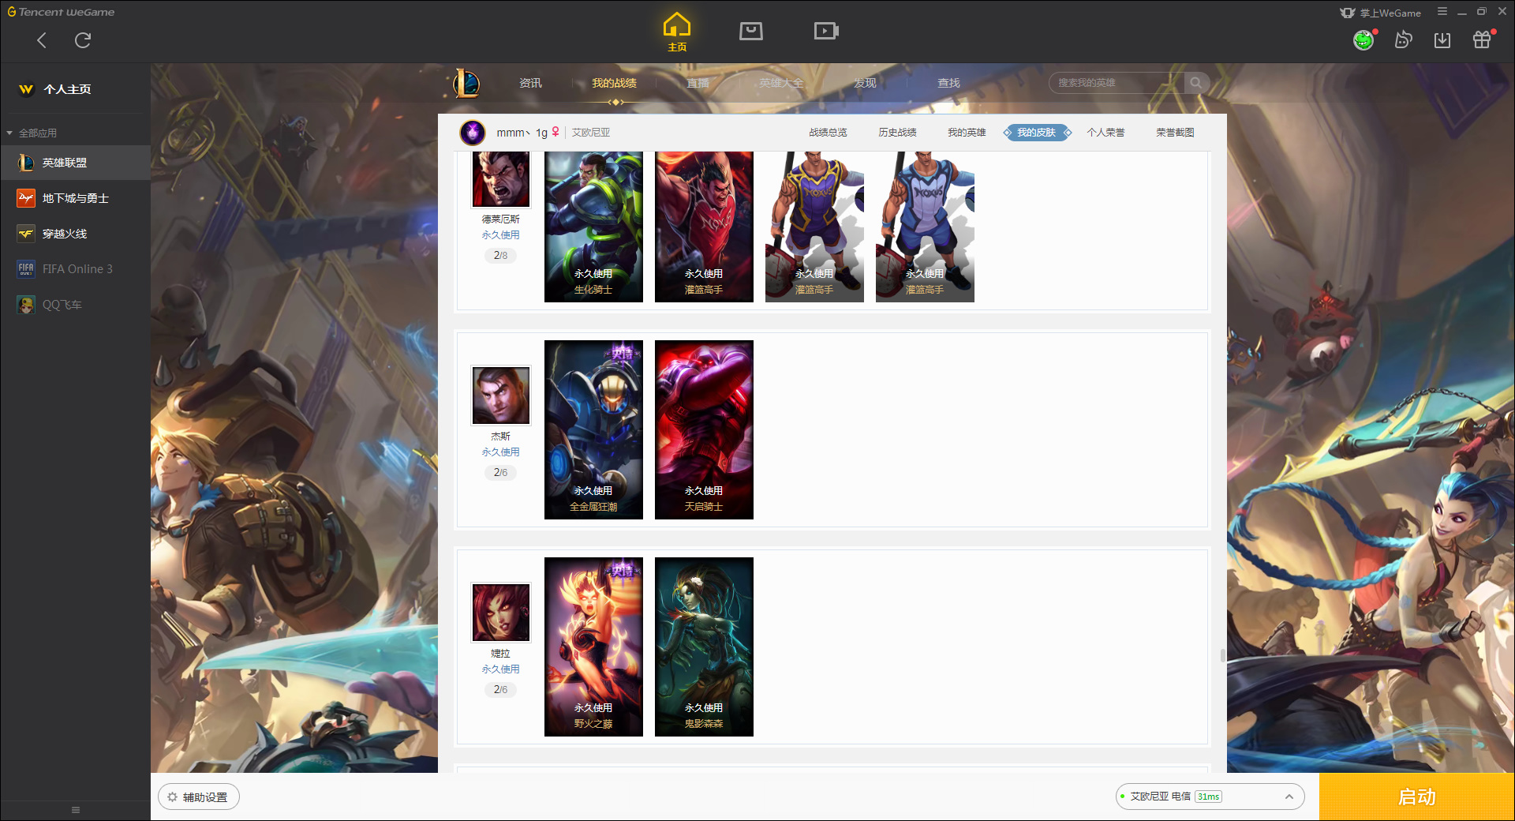Open the 资讯 tab

pyautogui.click(x=530, y=83)
